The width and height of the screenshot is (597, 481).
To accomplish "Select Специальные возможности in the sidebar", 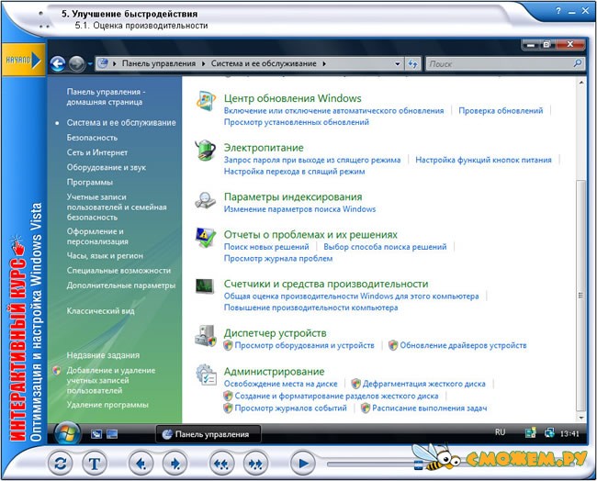I will (118, 271).
